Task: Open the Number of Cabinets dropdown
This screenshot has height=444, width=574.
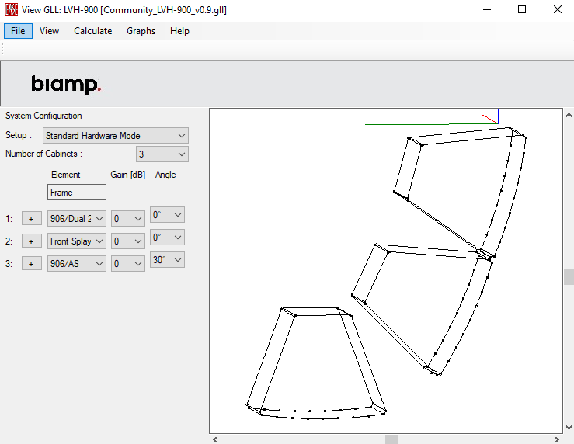Action: pyautogui.click(x=162, y=154)
